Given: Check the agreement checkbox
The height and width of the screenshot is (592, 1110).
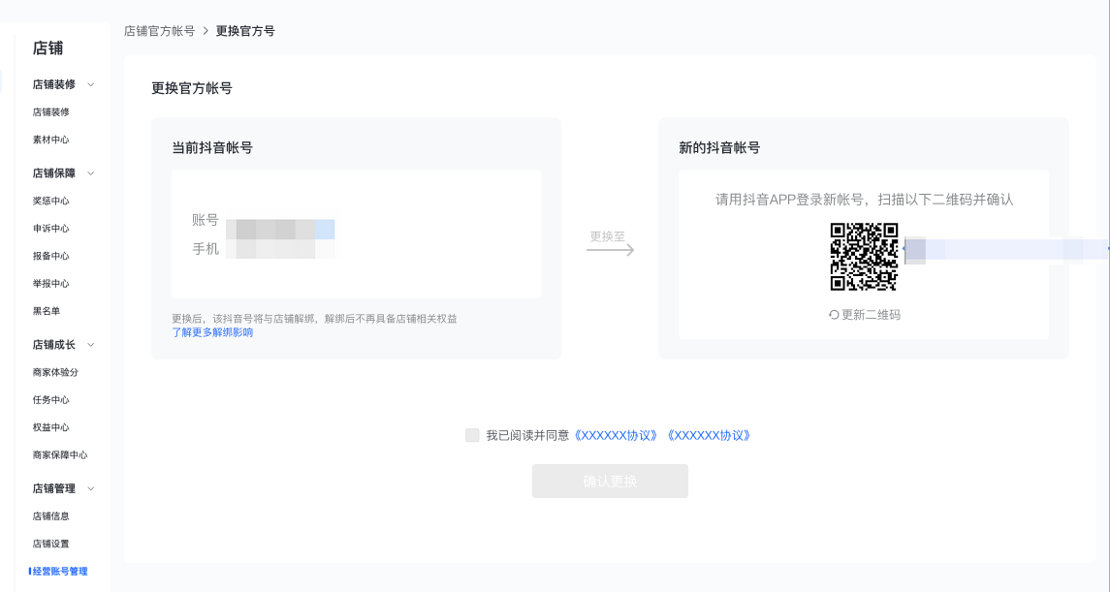Looking at the screenshot, I should click(x=472, y=436).
